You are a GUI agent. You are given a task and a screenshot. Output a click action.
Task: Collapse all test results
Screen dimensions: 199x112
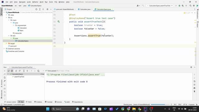(27, 71)
